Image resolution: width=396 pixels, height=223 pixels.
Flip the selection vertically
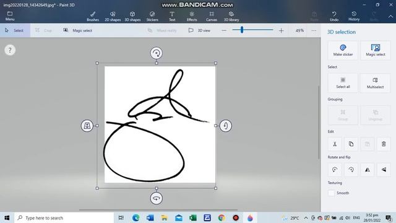pyautogui.click(x=384, y=169)
